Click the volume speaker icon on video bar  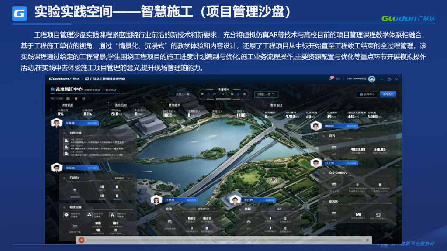[x=367, y=240]
